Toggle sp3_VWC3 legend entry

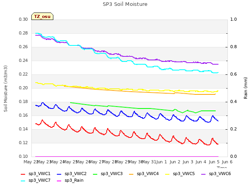(108, 174)
